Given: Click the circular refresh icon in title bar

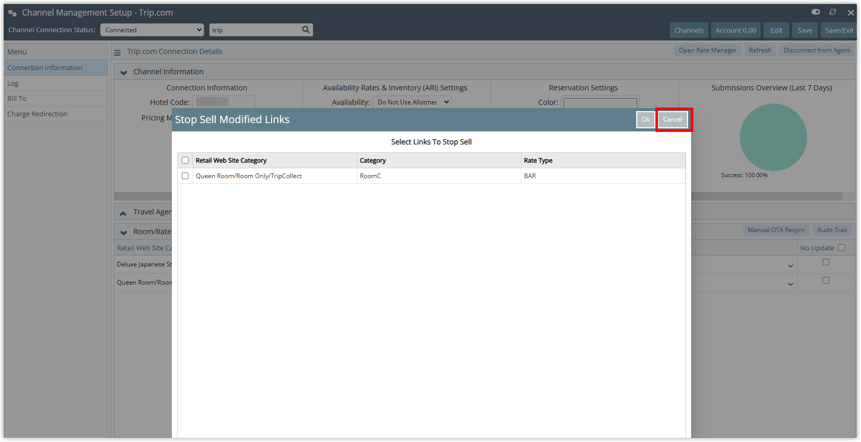Looking at the screenshot, I should coord(832,12).
